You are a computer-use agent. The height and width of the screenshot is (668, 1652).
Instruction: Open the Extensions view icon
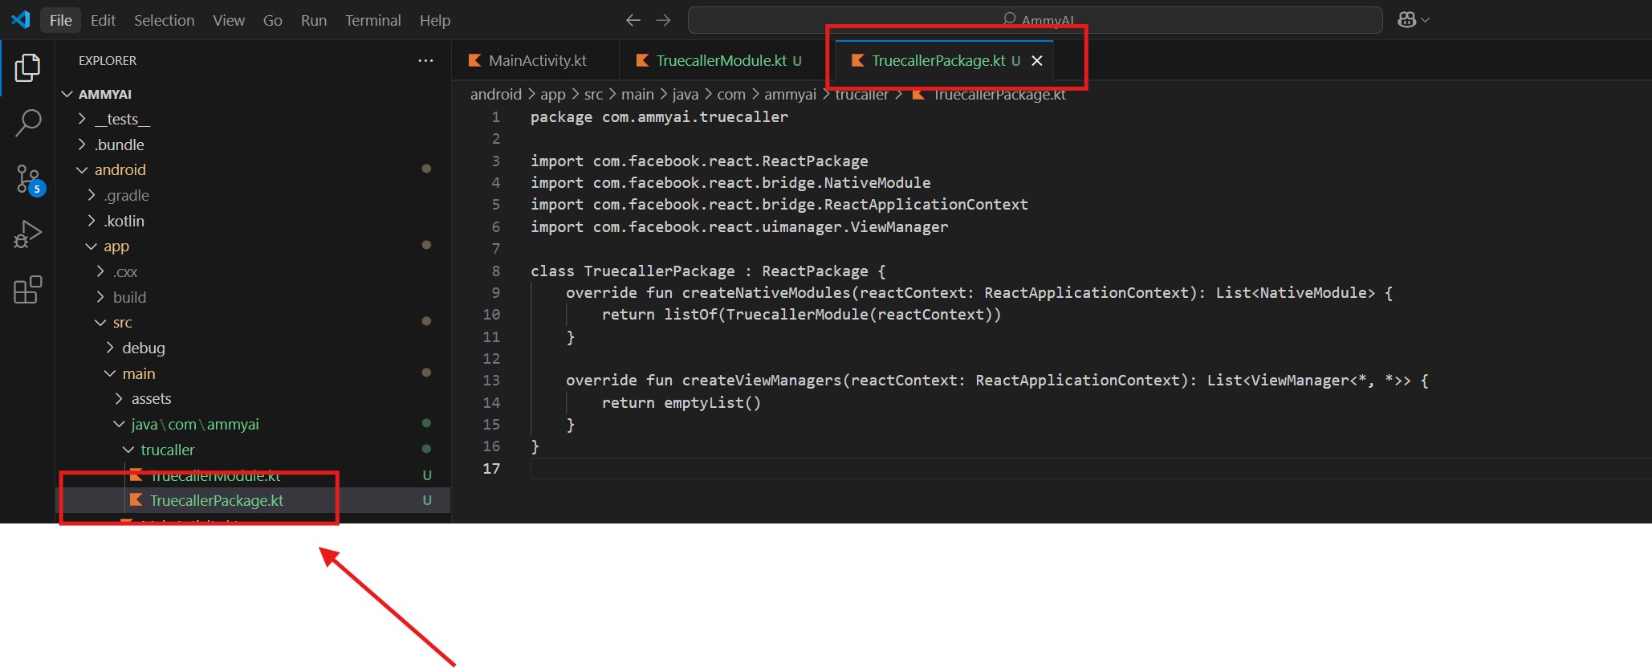coord(27,290)
